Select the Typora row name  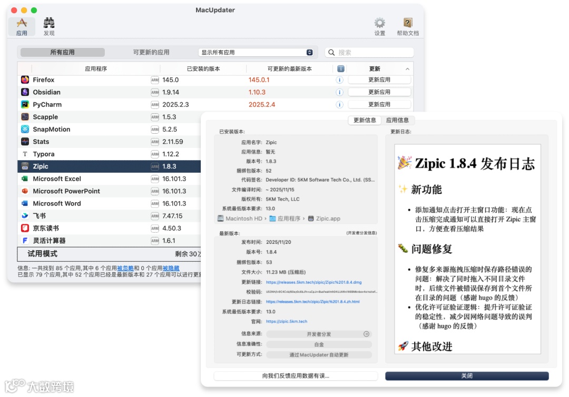44,154
